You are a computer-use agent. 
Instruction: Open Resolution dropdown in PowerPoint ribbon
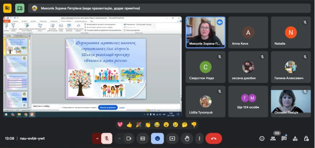(145, 24)
